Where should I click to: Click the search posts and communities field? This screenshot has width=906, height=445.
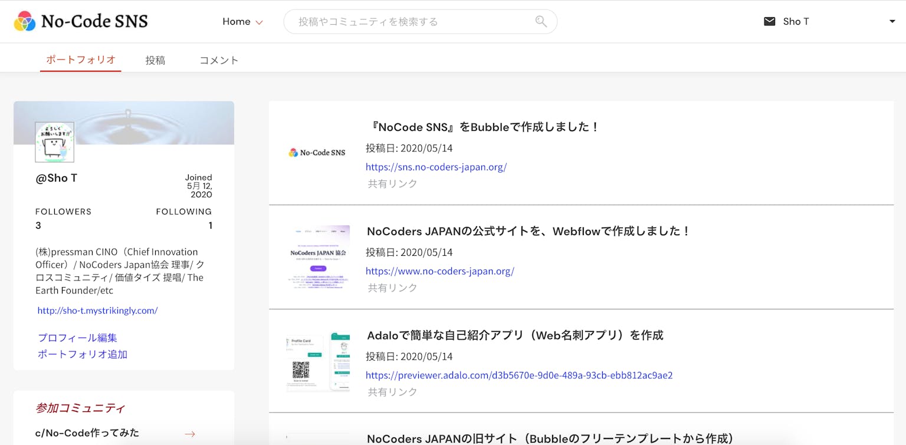[x=413, y=22]
